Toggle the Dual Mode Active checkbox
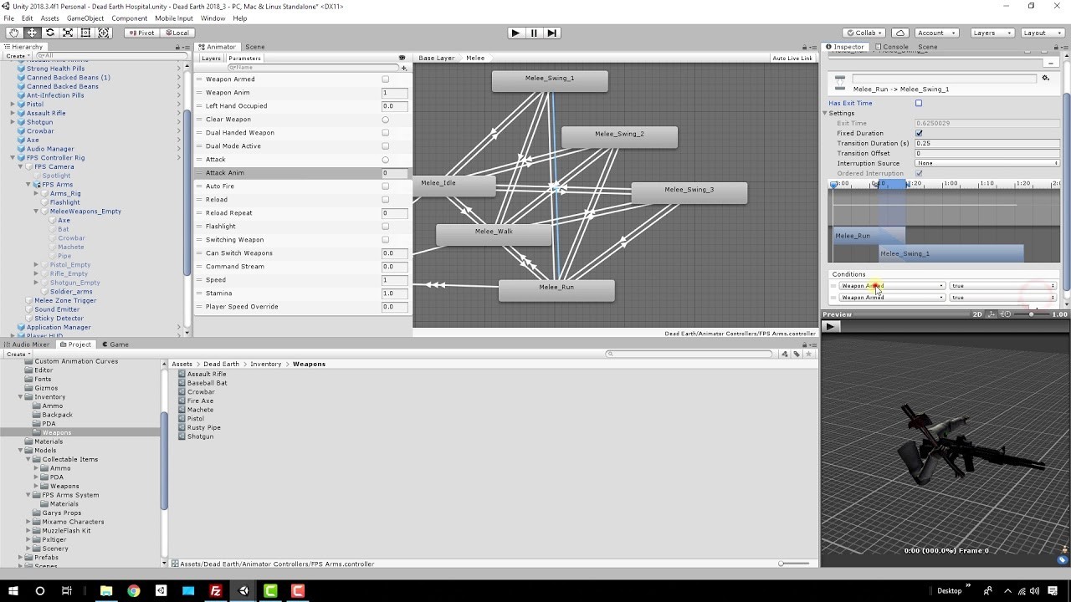Viewport: 1071px width, 602px height. tap(385, 146)
